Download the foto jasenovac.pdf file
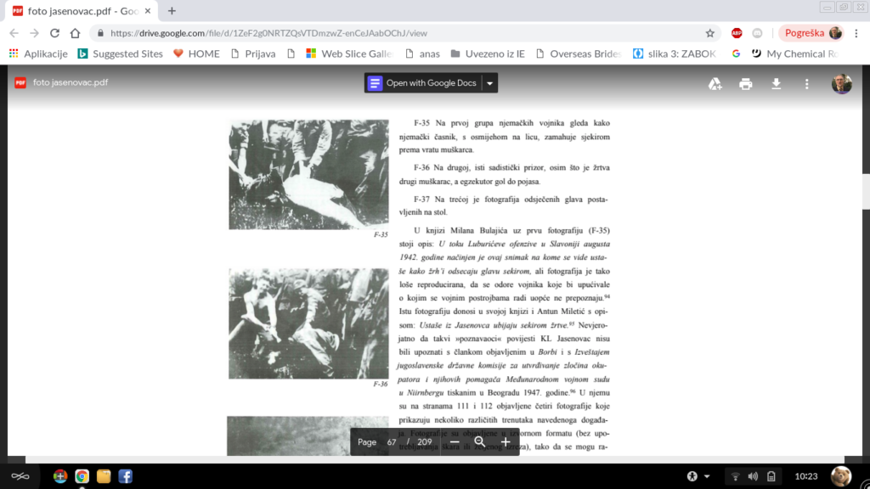 pyautogui.click(x=776, y=83)
